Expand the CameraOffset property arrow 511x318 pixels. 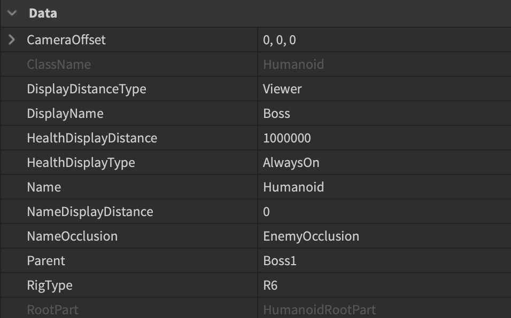click(x=12, y=39)
